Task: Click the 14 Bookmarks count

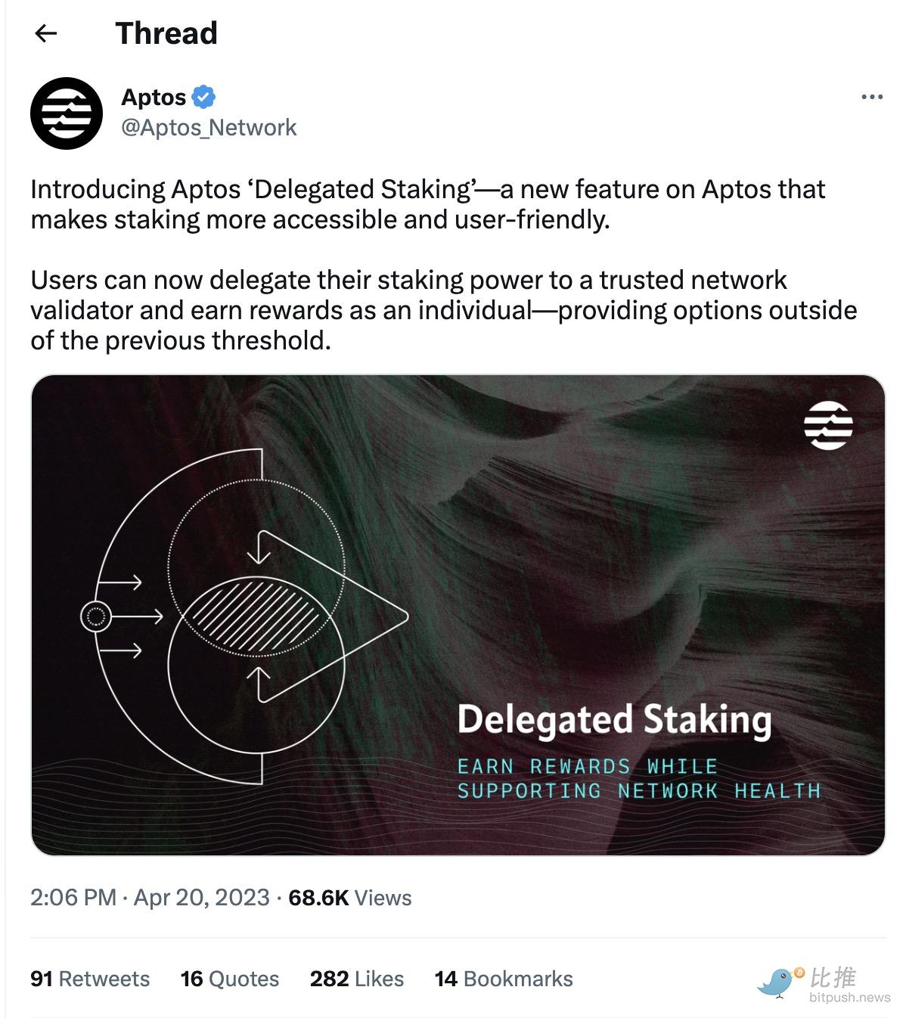Action: tap(504, 979)
